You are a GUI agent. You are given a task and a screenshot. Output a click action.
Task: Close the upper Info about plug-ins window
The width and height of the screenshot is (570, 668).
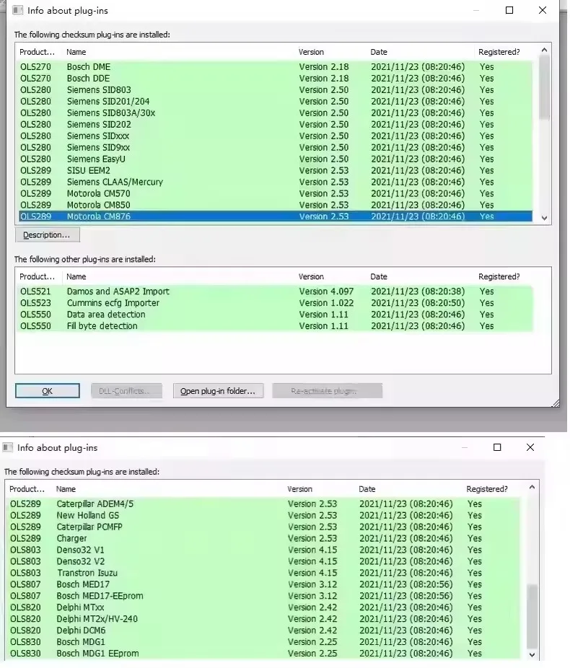543,10
